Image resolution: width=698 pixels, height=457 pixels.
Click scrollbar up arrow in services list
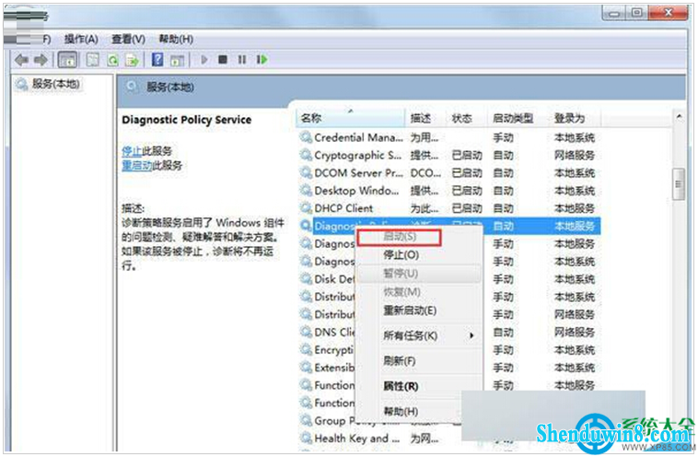tap(679, 117)
